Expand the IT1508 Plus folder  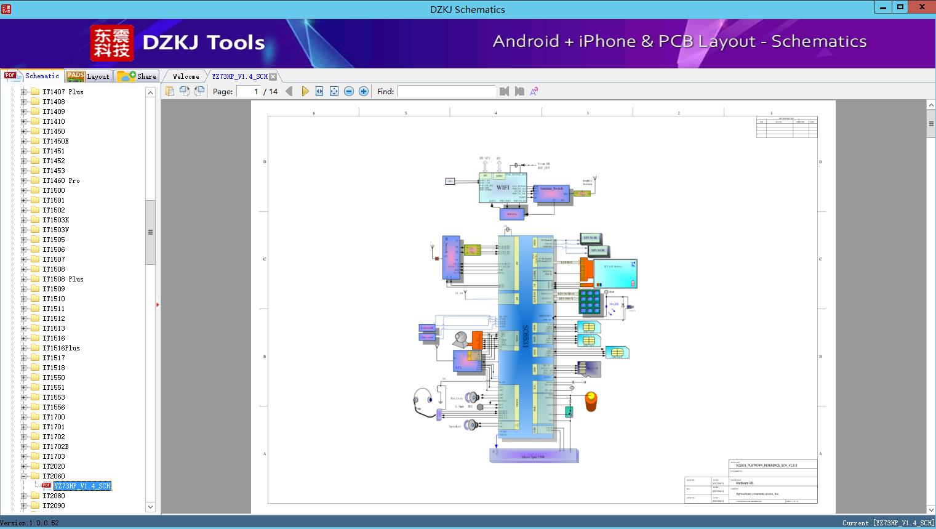pyautogui.click(x=23, y=279)
